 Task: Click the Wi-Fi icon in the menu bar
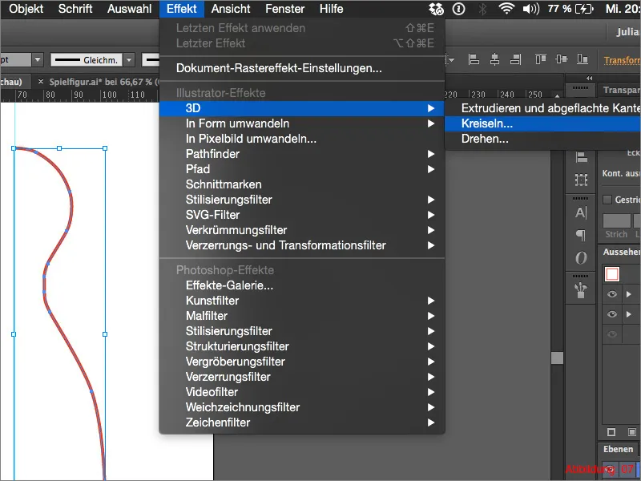tap(506, 9)
